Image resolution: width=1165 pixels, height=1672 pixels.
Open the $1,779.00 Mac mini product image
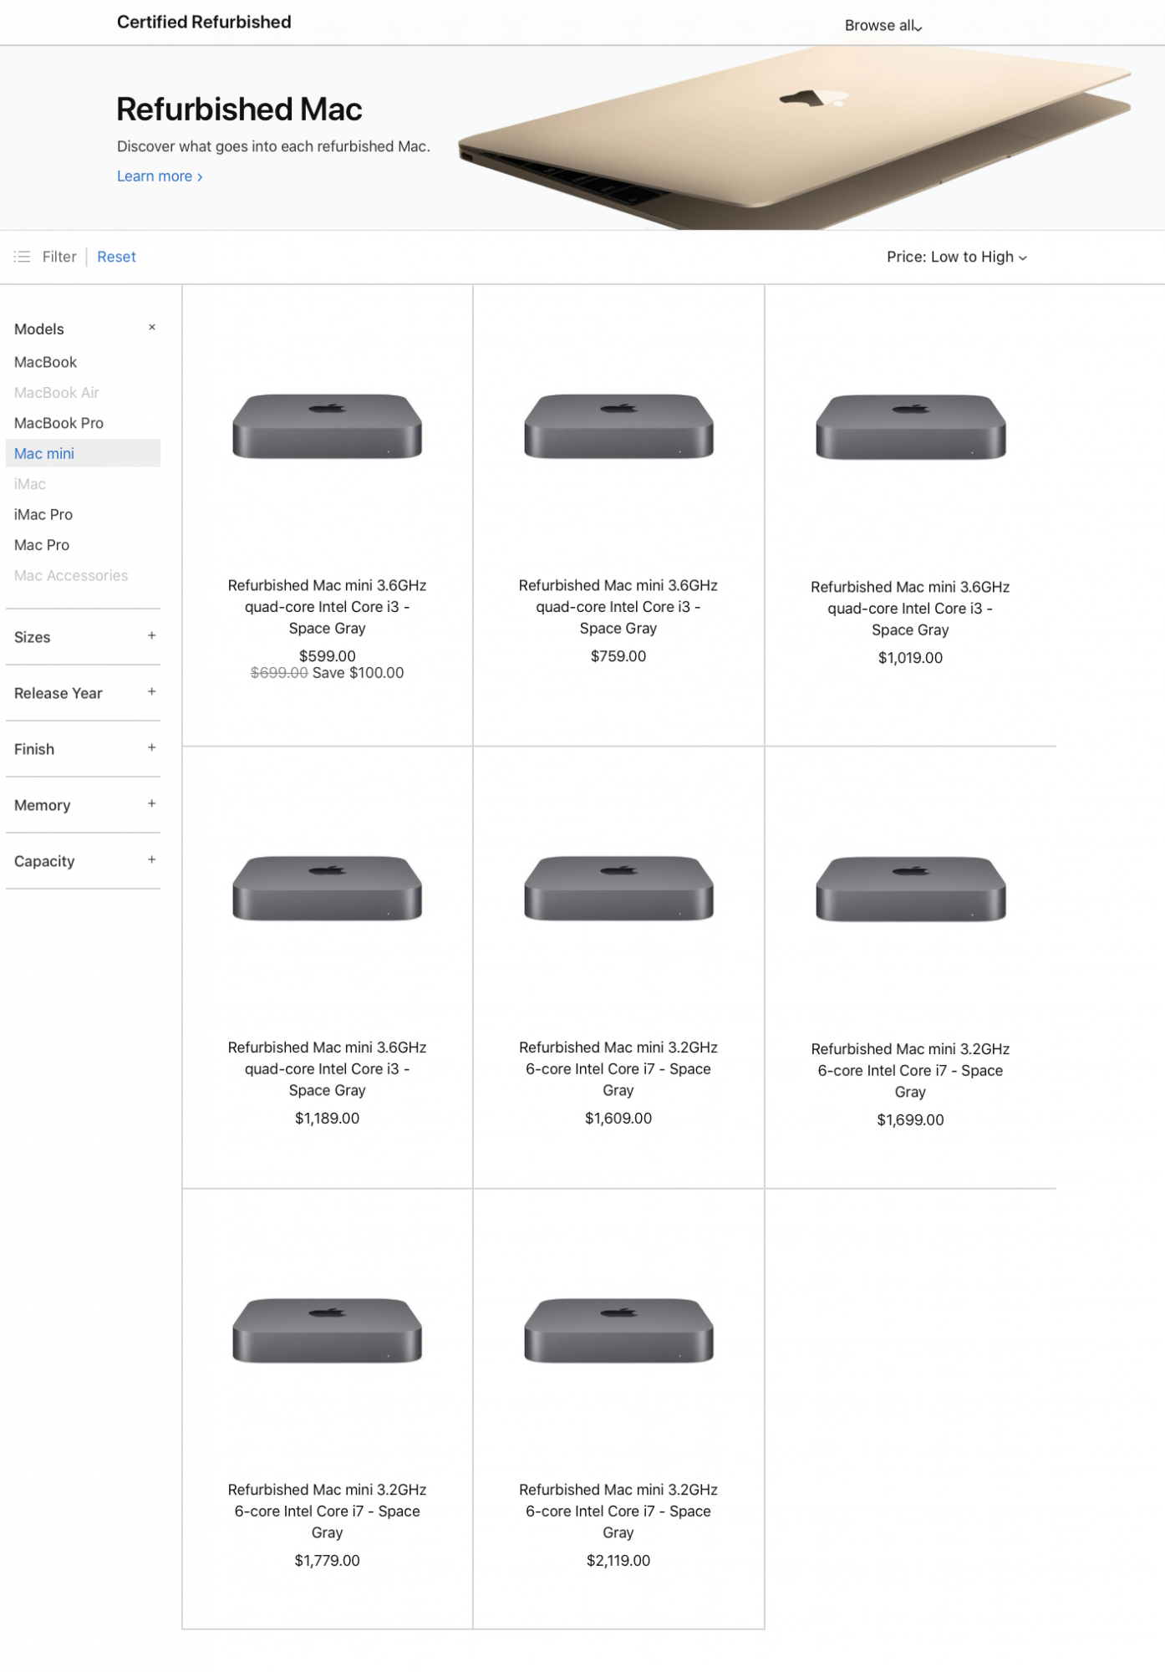tap(327, 1330)
